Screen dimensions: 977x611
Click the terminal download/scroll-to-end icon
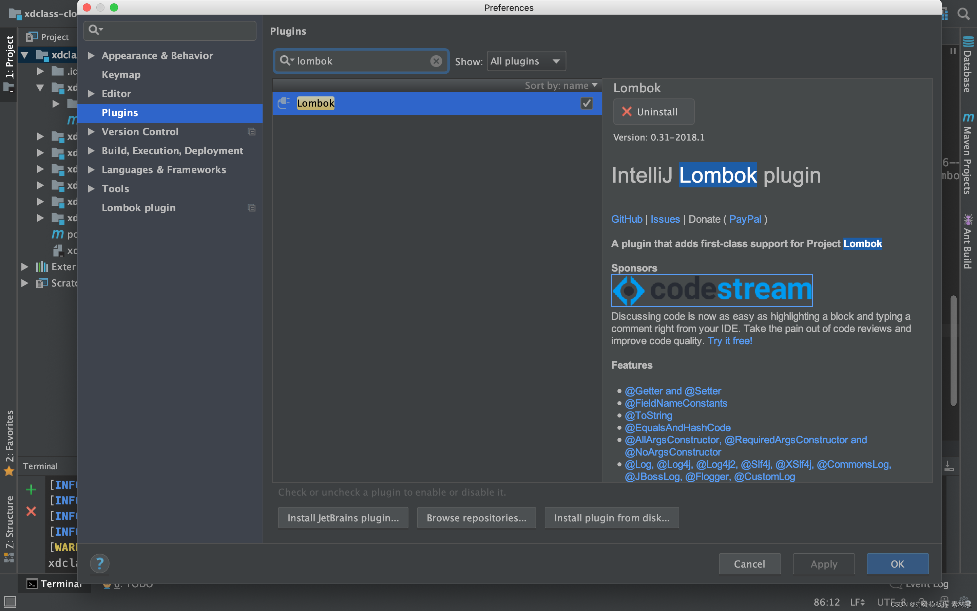(949, 466)
